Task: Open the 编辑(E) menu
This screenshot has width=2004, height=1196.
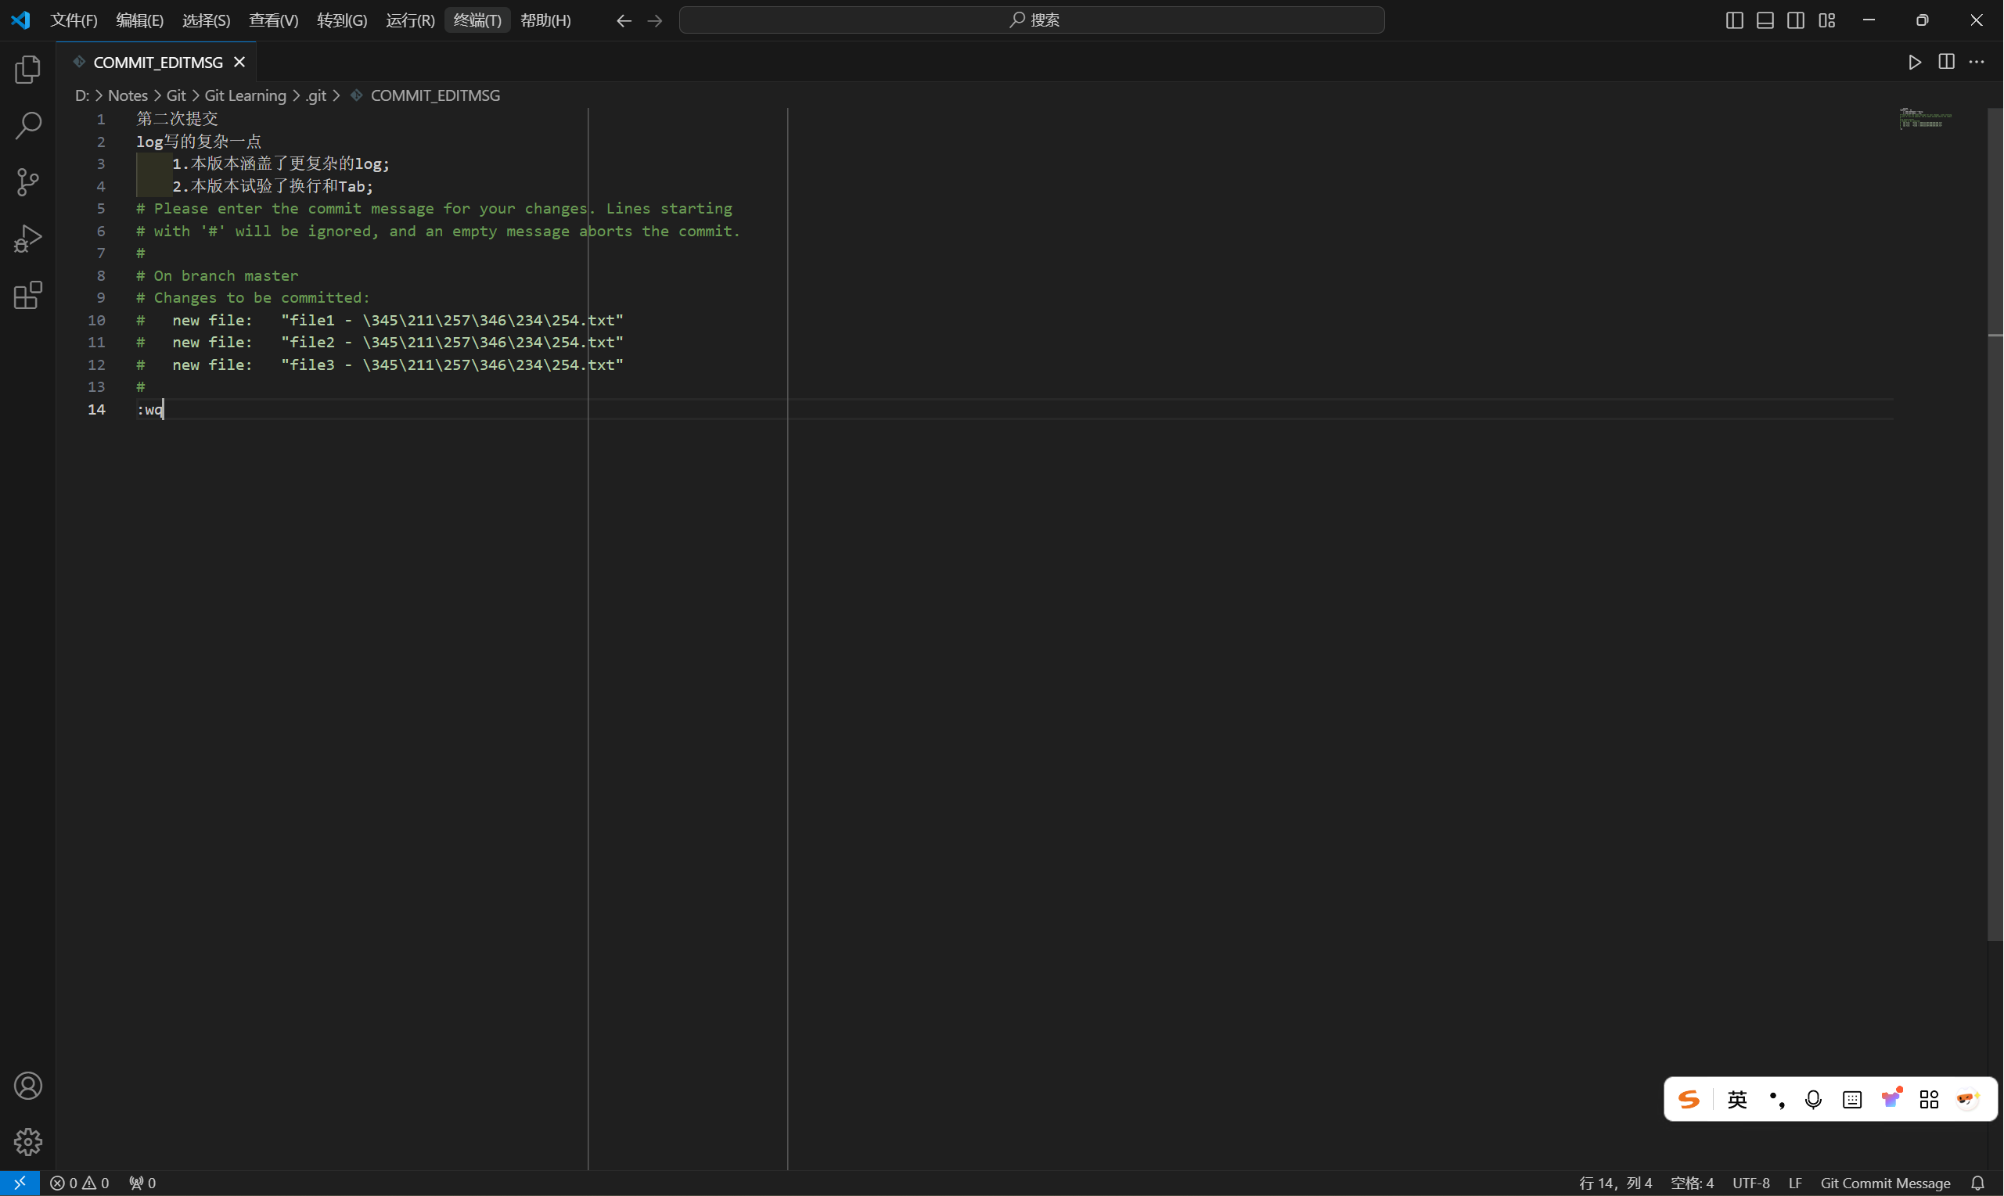Action: click(x=139, y=20)
